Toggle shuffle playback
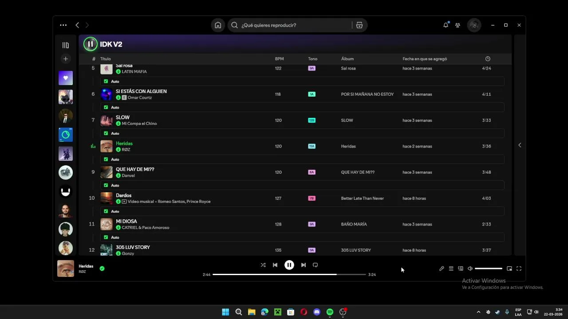Screen dimensions: 568x319 pyautogui.click(x=263, y=265)
